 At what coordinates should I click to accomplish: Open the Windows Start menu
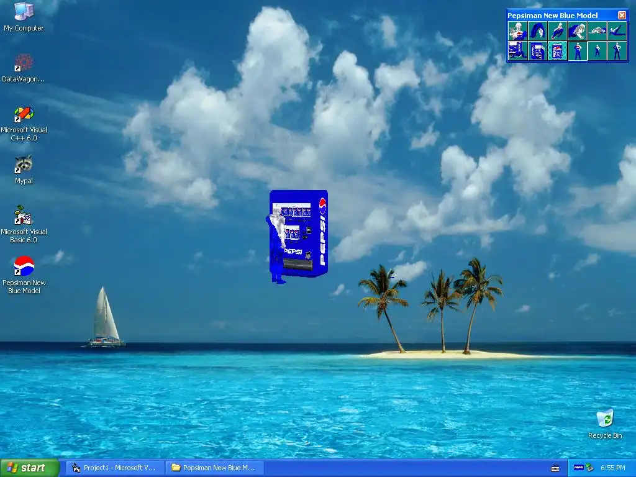(x=30, y=468)
